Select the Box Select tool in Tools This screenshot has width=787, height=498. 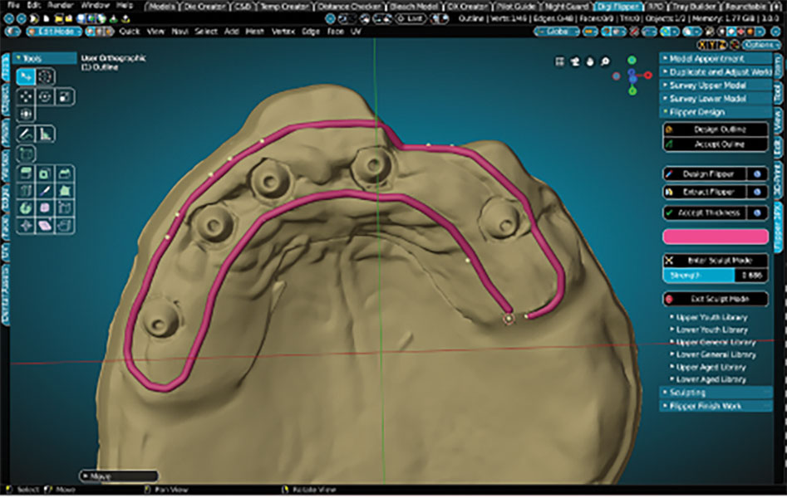click(25, 76)
